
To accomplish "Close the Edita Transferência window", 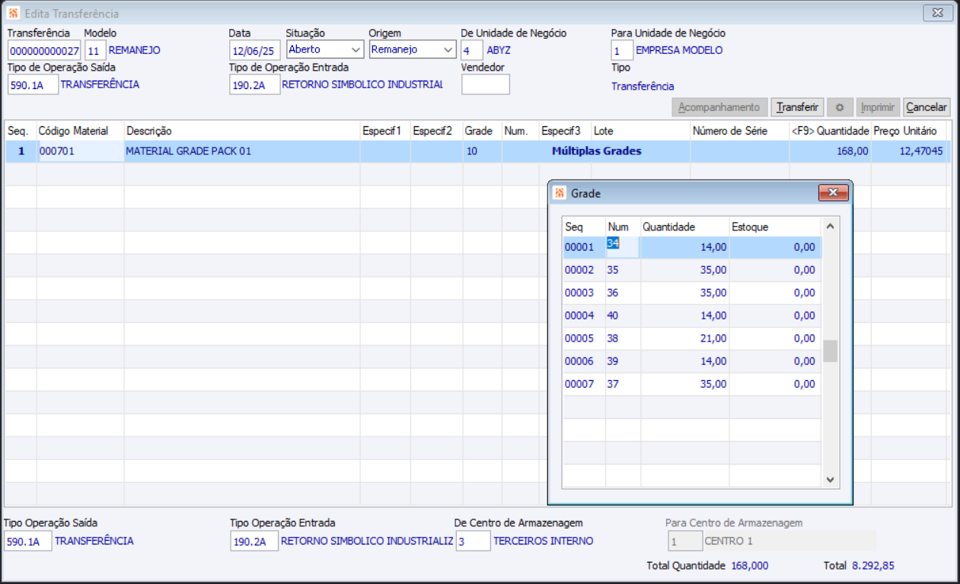I will 938,13.
